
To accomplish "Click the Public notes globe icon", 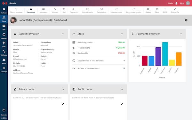I will tap(74, 89).
